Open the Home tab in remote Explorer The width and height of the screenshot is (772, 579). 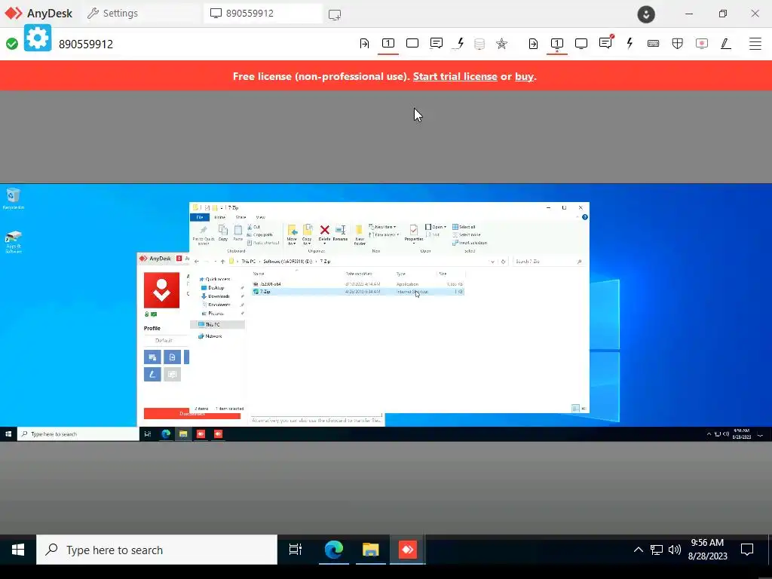pos(219,217)
